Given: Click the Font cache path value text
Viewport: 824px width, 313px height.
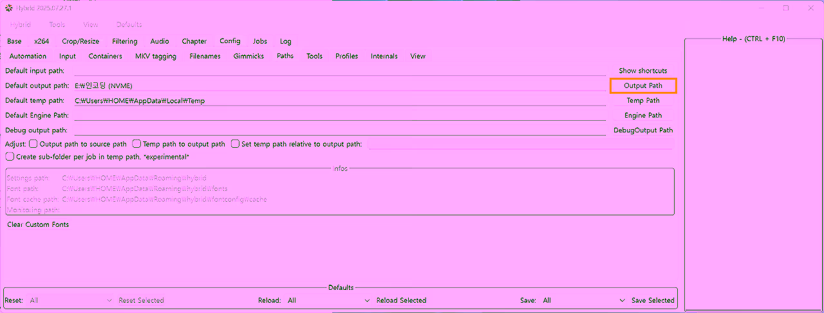Looking at the screenshot, I should 164,199.
